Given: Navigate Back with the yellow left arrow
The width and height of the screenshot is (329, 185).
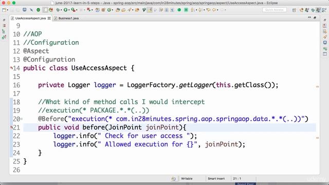Looking at the screenshot, I should pyautogui.click(x=214, y=10).
